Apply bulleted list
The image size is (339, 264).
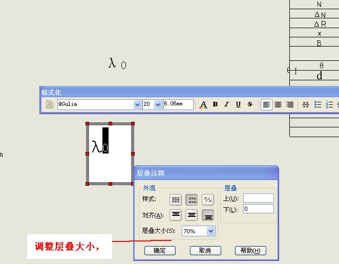317,104
